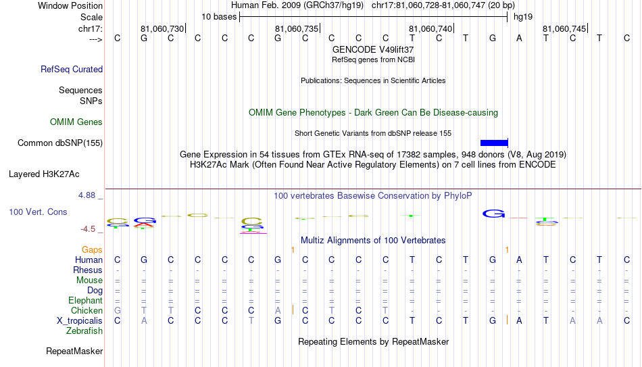Click the orange Gaps label

[x=92, y=250]
